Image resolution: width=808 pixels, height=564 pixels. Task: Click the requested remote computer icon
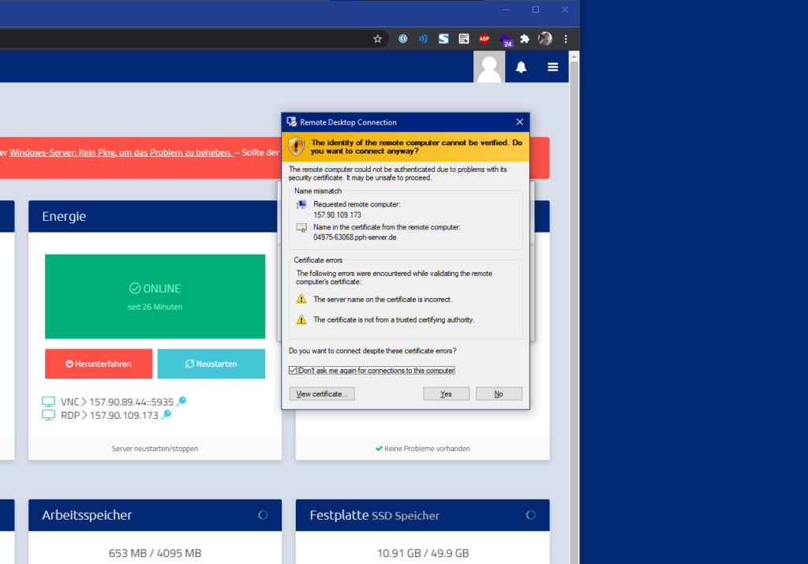[x=301, y=205]
